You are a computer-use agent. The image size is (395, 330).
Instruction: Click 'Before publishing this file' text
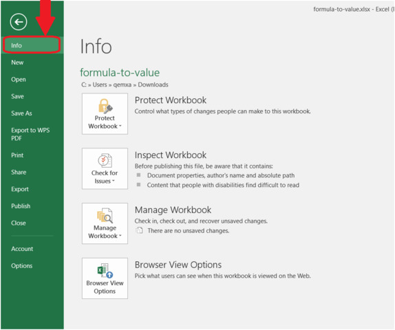[x=204, y=166]
